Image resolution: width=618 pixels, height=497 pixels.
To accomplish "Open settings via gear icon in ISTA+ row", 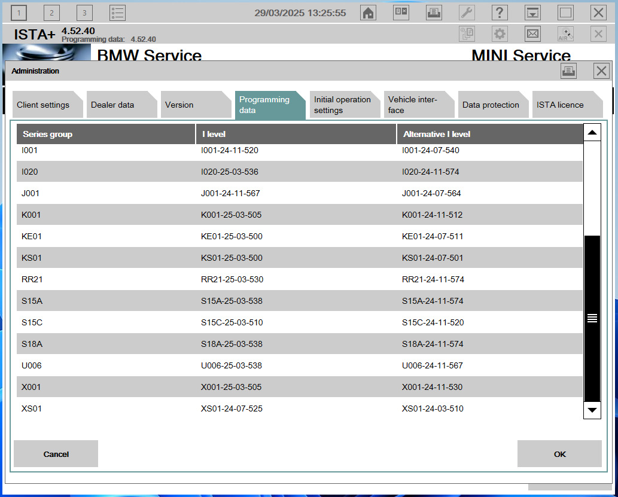I will point(500,34).
